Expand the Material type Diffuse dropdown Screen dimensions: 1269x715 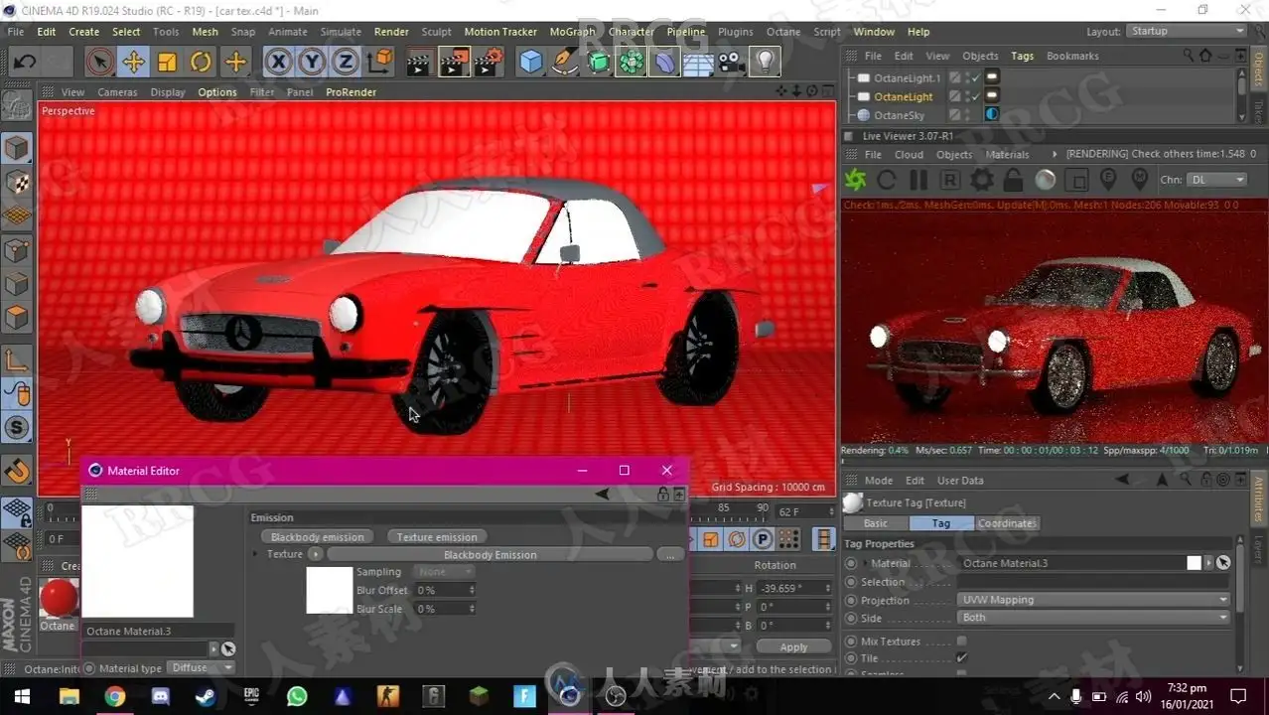(x=201, y=668)
